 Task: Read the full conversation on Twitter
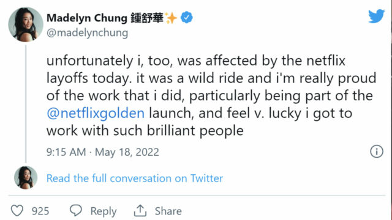coord(135,178)
